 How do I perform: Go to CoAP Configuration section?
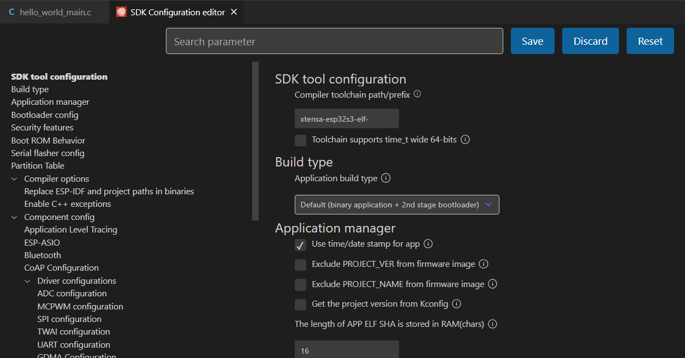coord(62,268)
